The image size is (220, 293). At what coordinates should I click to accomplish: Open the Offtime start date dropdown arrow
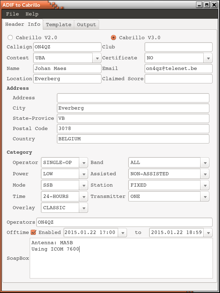pyautogui.click(x=122, y=233)
